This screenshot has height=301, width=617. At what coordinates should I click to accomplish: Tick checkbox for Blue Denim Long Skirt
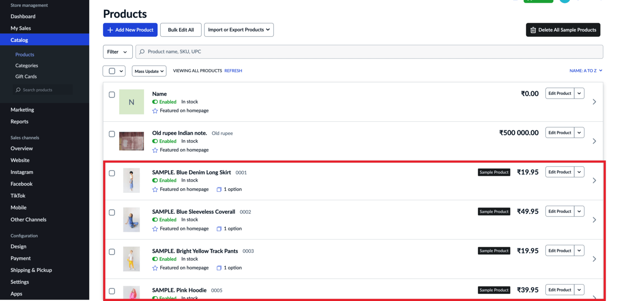112,173
